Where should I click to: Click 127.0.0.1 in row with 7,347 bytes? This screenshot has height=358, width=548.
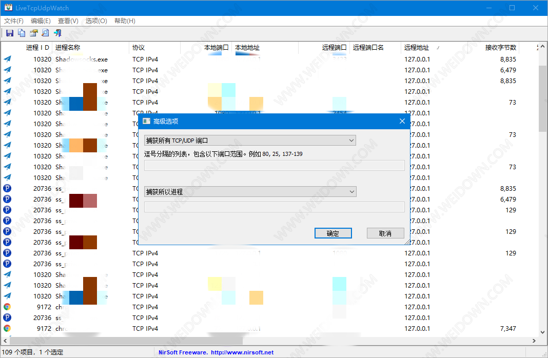pos(417,328)
